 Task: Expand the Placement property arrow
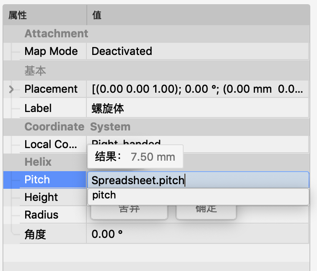coord(11,89)
